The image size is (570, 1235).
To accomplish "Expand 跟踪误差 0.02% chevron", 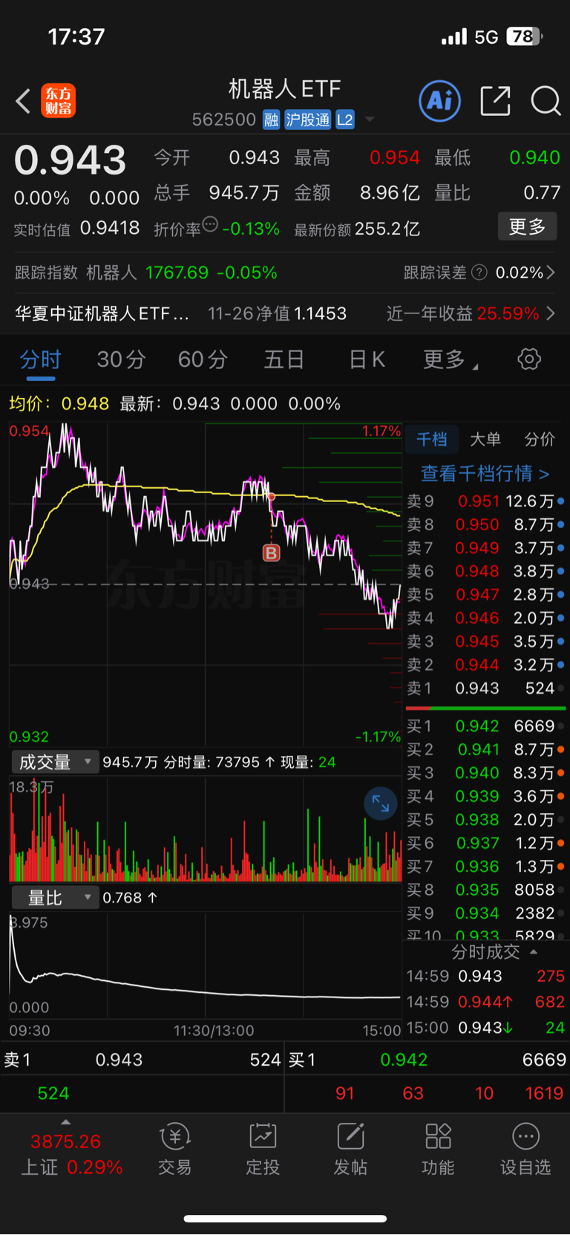I will 551,273.
